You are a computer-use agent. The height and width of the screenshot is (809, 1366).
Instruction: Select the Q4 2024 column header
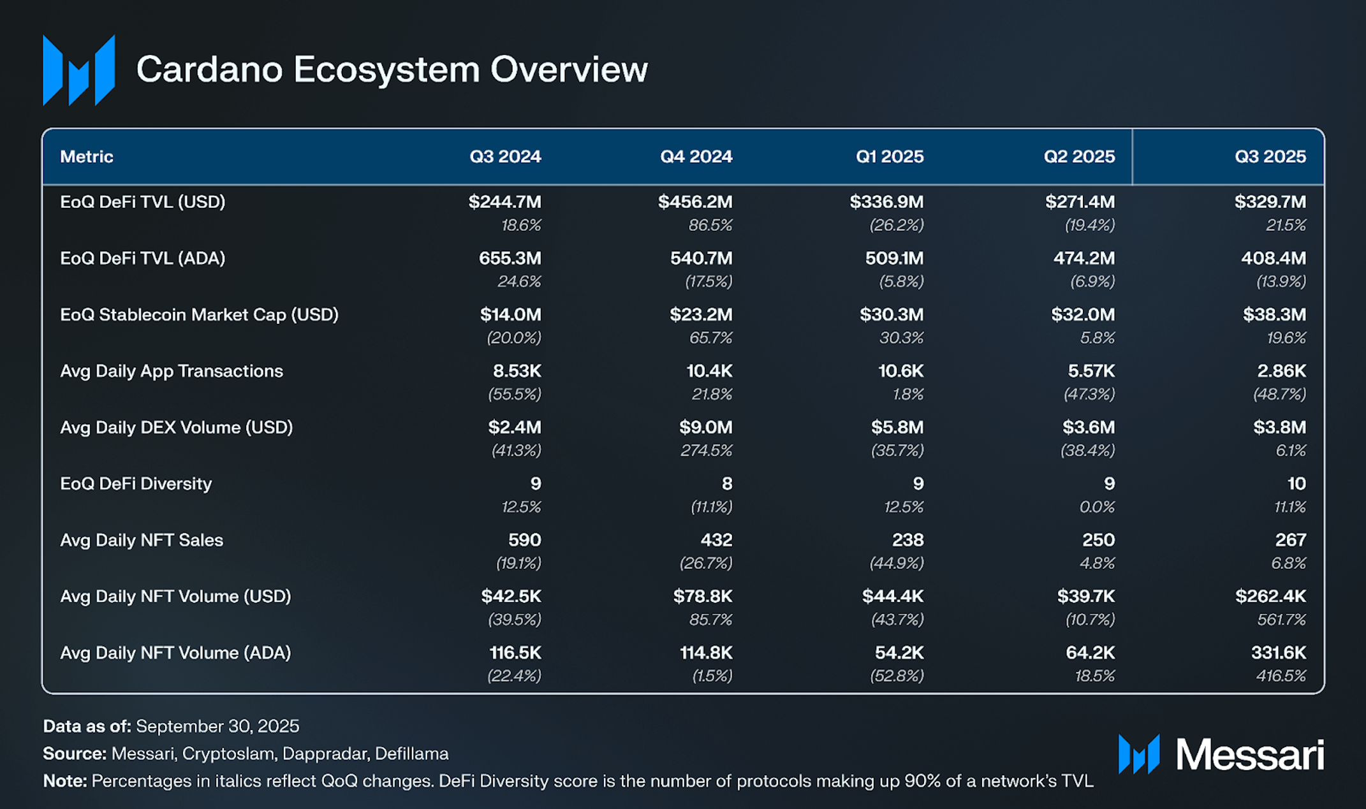click(x=696, y=157)
